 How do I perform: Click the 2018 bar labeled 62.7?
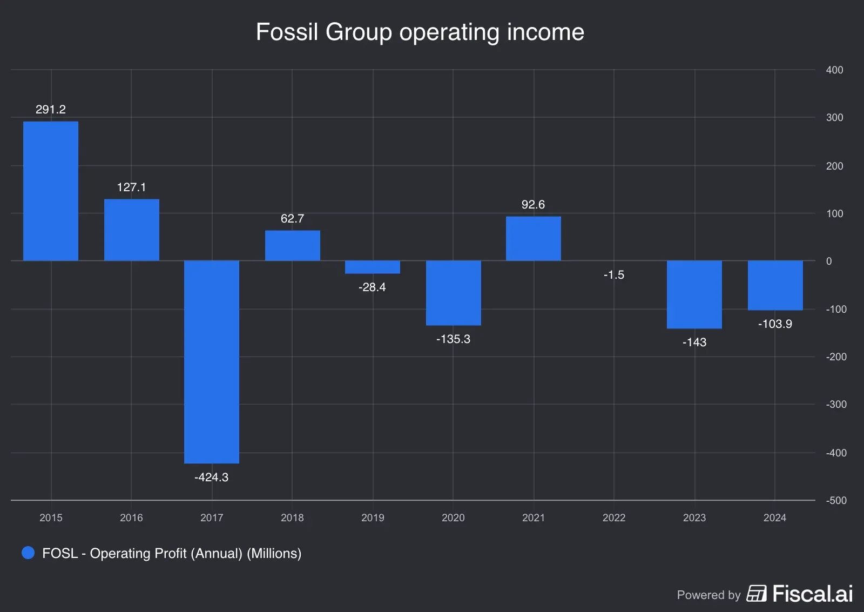point(292,246)
